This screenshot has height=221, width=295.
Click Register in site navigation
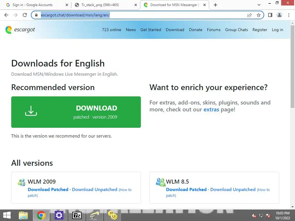pos(260,30)
